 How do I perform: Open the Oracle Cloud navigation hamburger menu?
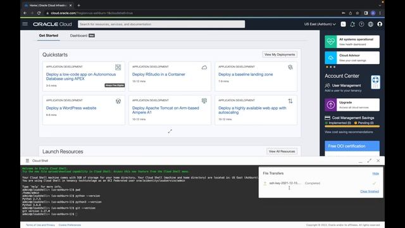click(x=25, y=24)
